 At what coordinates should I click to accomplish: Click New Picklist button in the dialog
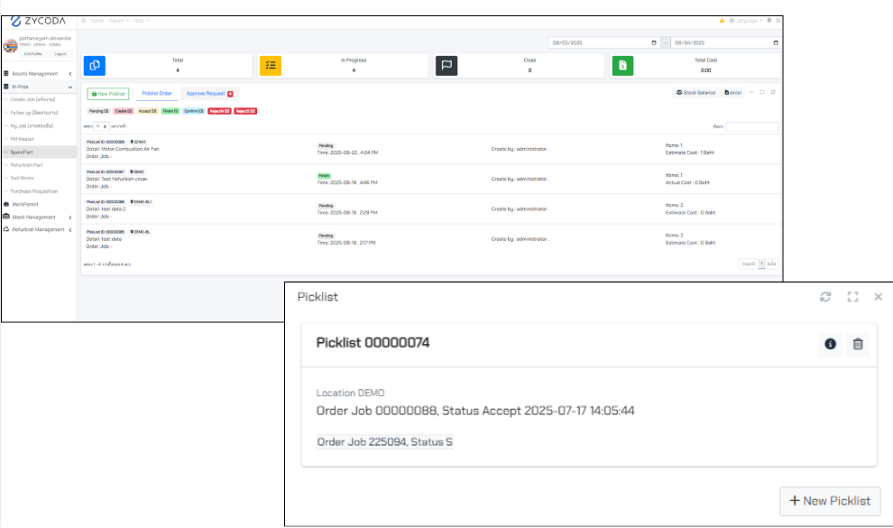(829, 501)
